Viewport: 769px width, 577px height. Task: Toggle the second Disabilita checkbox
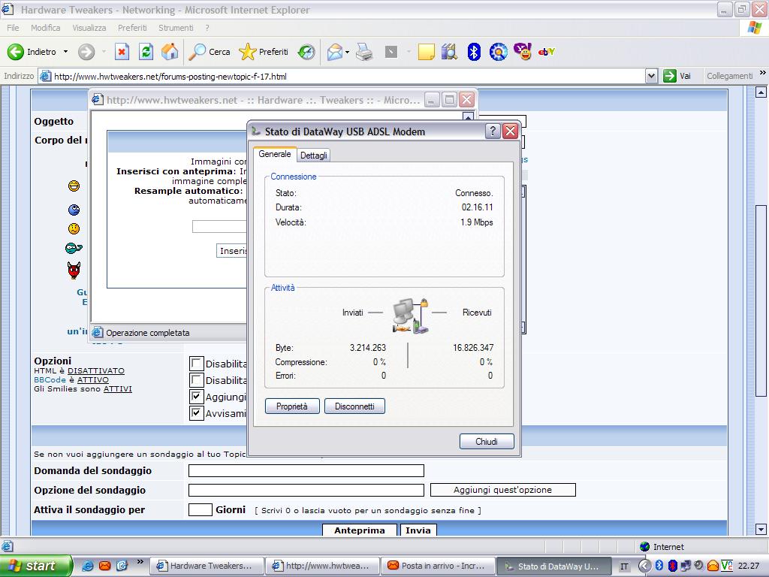tap(196, 380)
